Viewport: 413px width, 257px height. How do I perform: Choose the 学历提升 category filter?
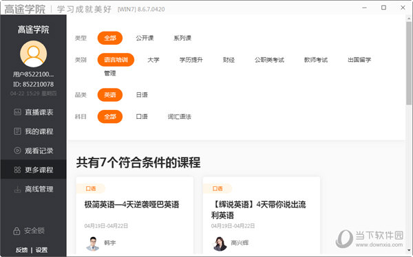click(x=191, y=60)
